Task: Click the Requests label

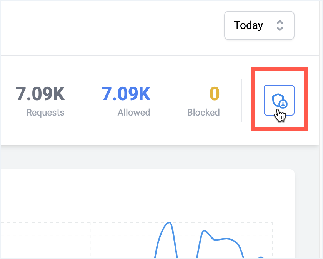Action: click(45, 113)
